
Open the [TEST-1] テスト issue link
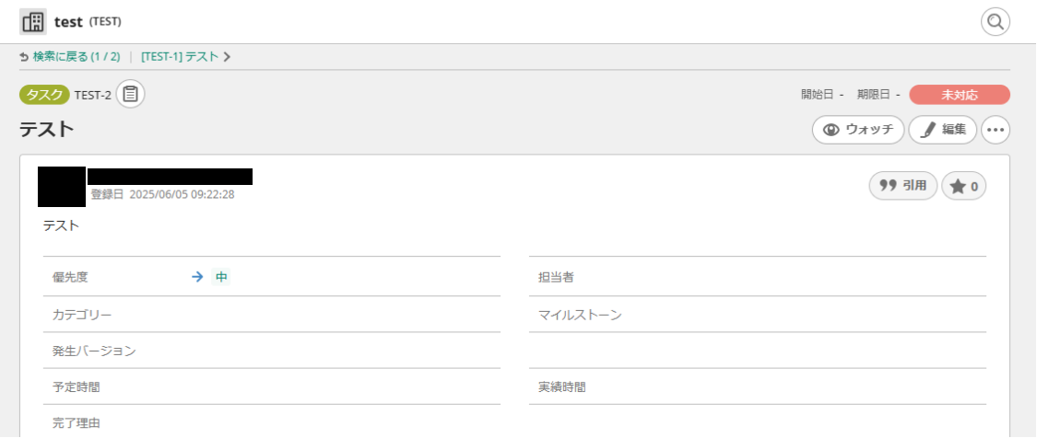click(x=180, y=57)
